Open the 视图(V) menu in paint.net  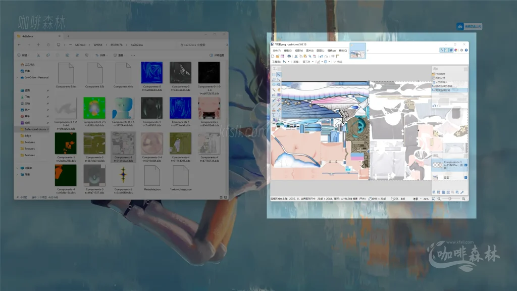click(299, 51)
